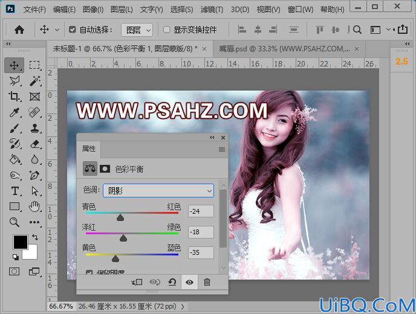
Task: Swap foreground and background colors
Action: point(34,237)
